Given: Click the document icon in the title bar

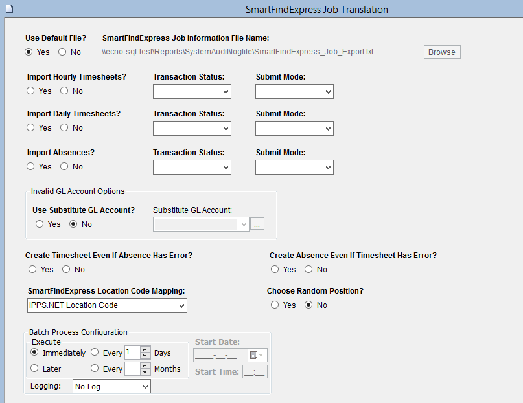Looking at the screenshot, I should 9,8.
